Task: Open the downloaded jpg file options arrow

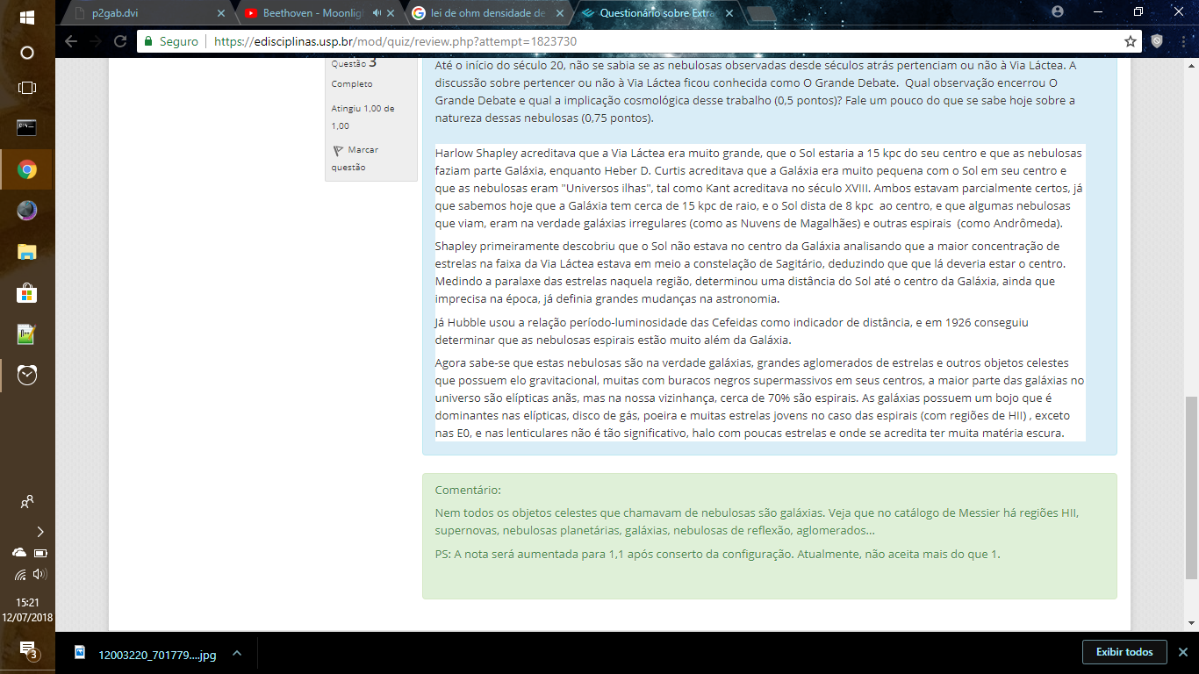Action: tap(236, 654)
